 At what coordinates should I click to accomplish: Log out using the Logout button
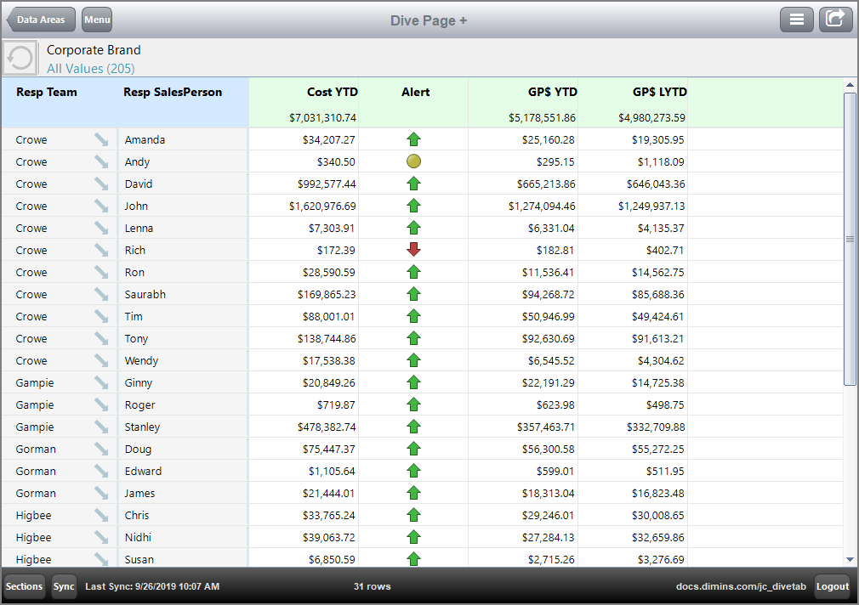pyautogui.click(x=832, y=585)
